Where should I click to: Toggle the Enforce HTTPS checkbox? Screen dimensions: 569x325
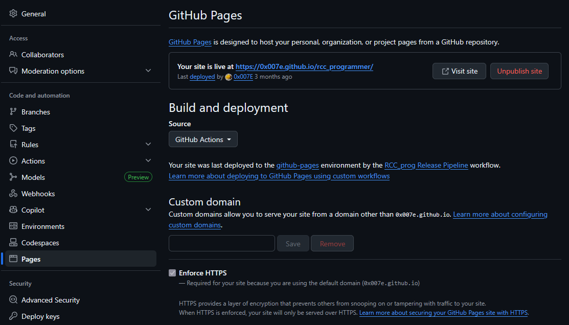(172, 273)
